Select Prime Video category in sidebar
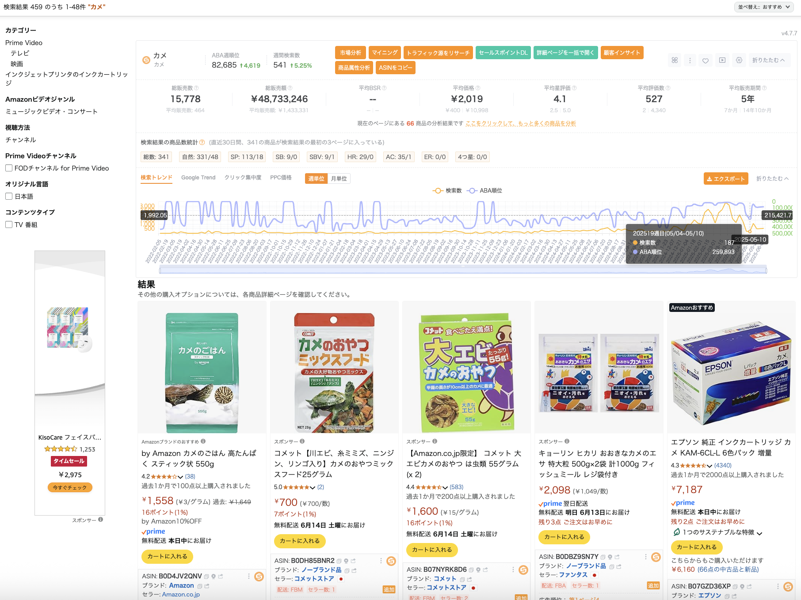Viewport: 801px width, 600px height. pos(24,42)
